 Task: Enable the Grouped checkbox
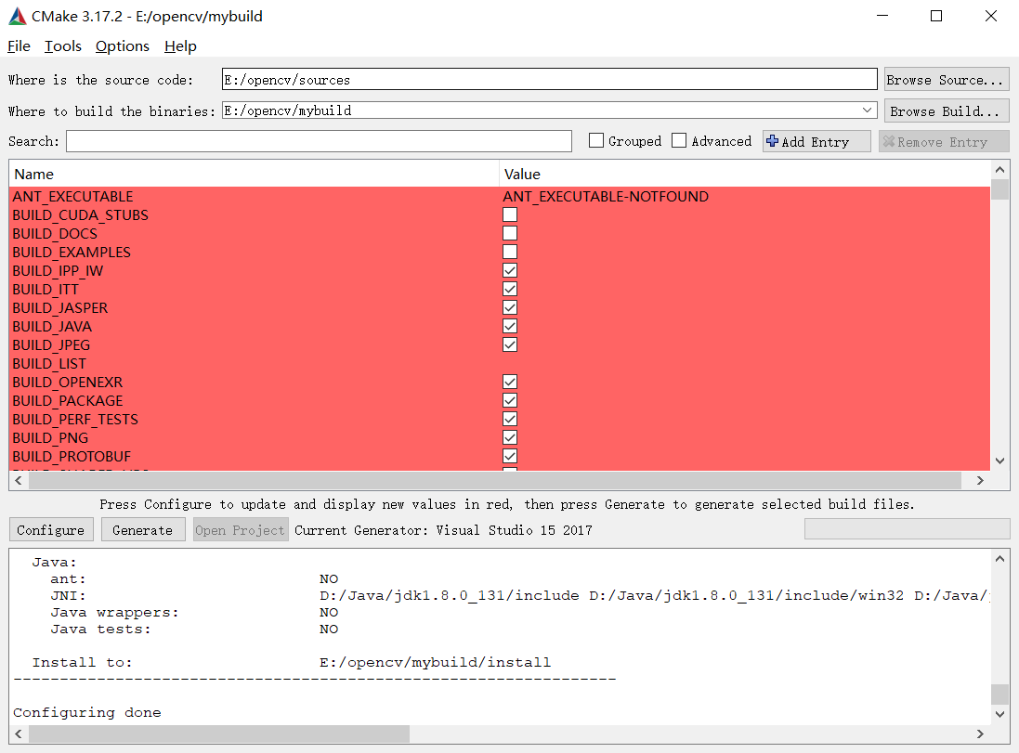[x=596, y=141]
